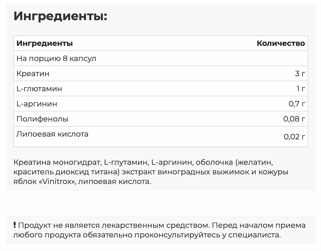The width and height of the screenshot is (321, 251).
Task: Click the Ингредиенты column header
Action: pyautogui.click(x=45, y=43)
